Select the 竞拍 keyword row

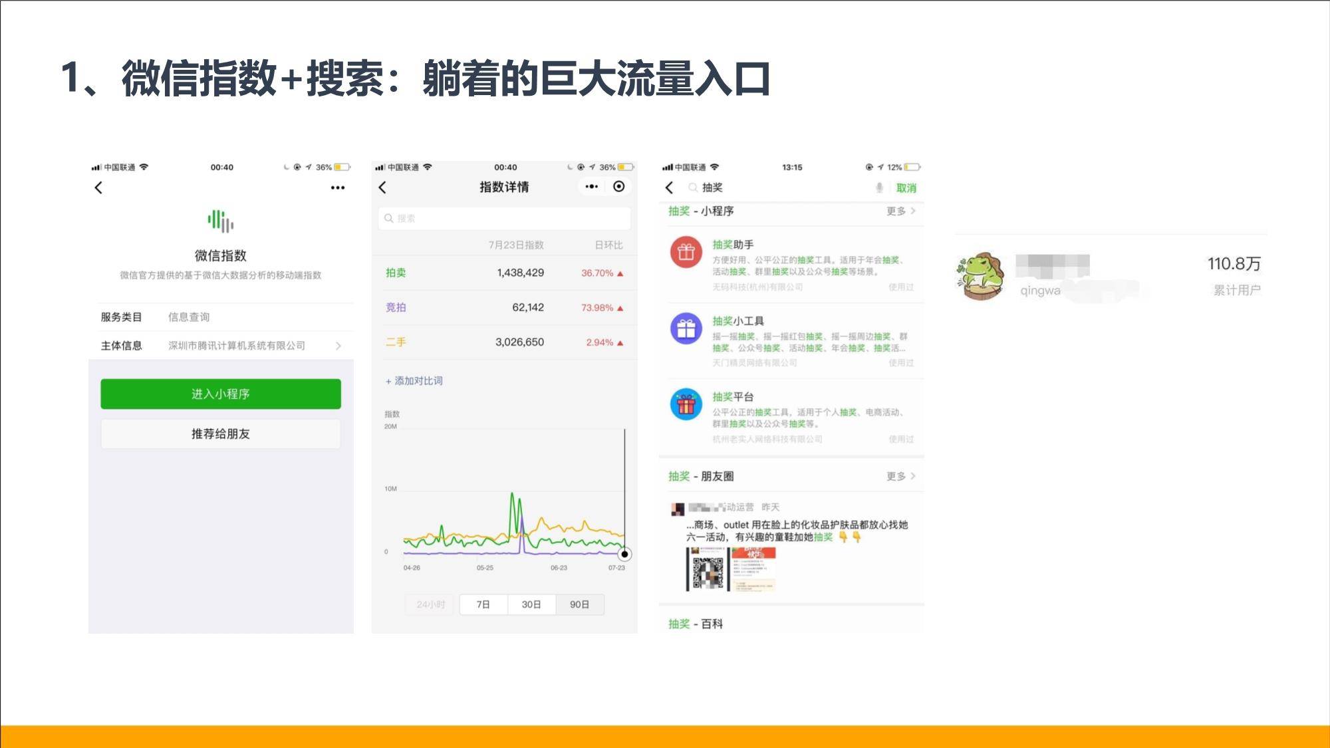(x=504, y=307)
